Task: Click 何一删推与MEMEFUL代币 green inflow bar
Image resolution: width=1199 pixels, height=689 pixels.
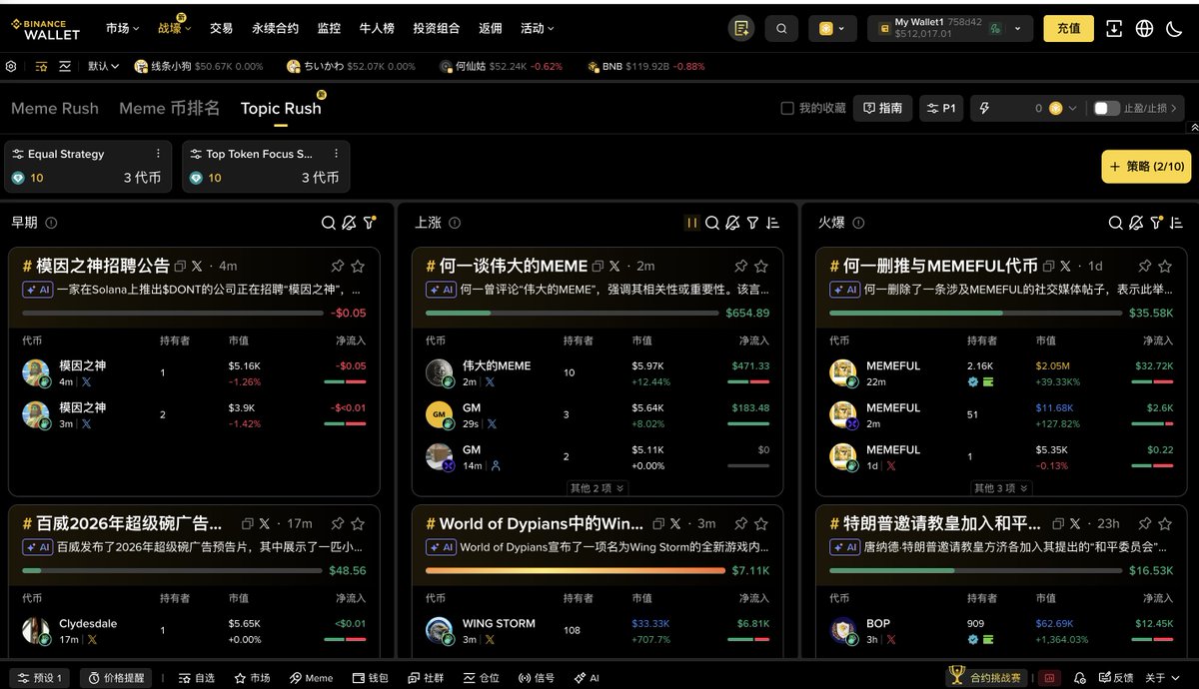Action: coord(975,313)
